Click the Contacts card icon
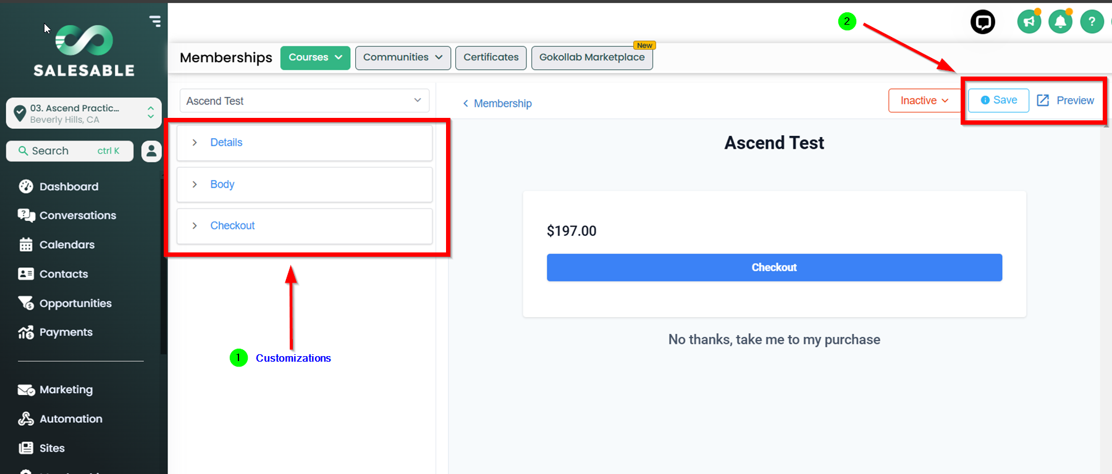Screen dimensions: 1112x474 26,274
